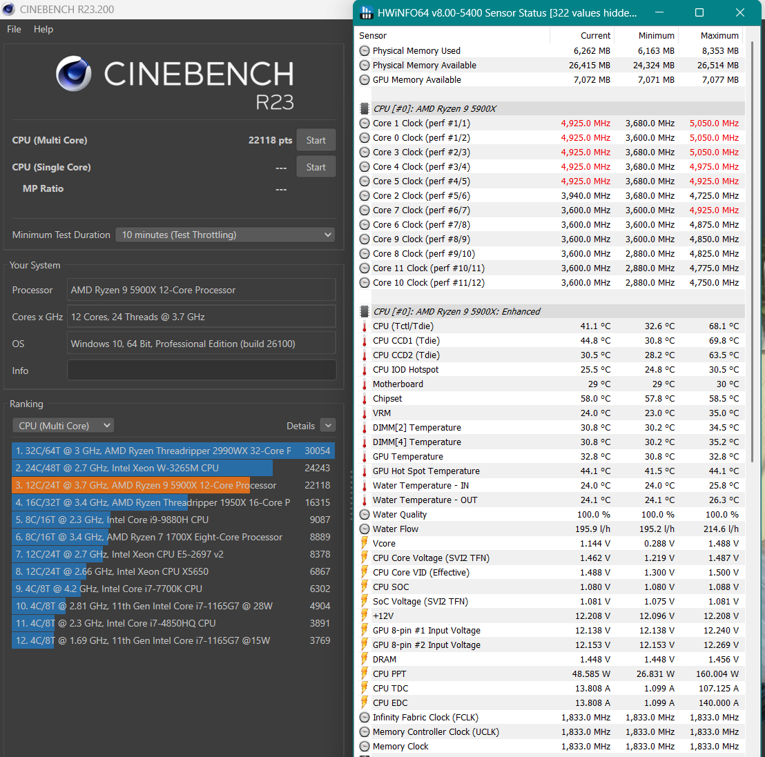The image size is (765, 757).
Task: Click the Sensor column header in HWiNFO
Action: pos(373,36)
